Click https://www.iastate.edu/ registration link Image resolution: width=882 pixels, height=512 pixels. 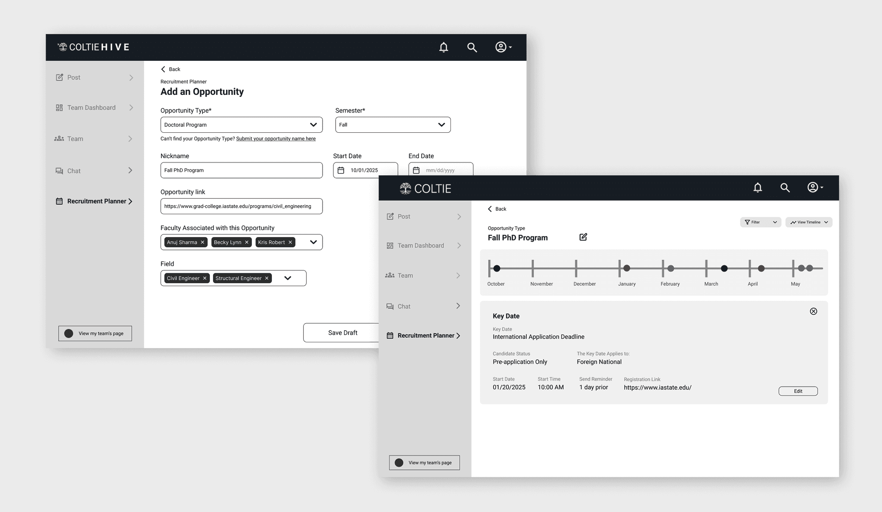pyautogui.click(x=658, y=387)
